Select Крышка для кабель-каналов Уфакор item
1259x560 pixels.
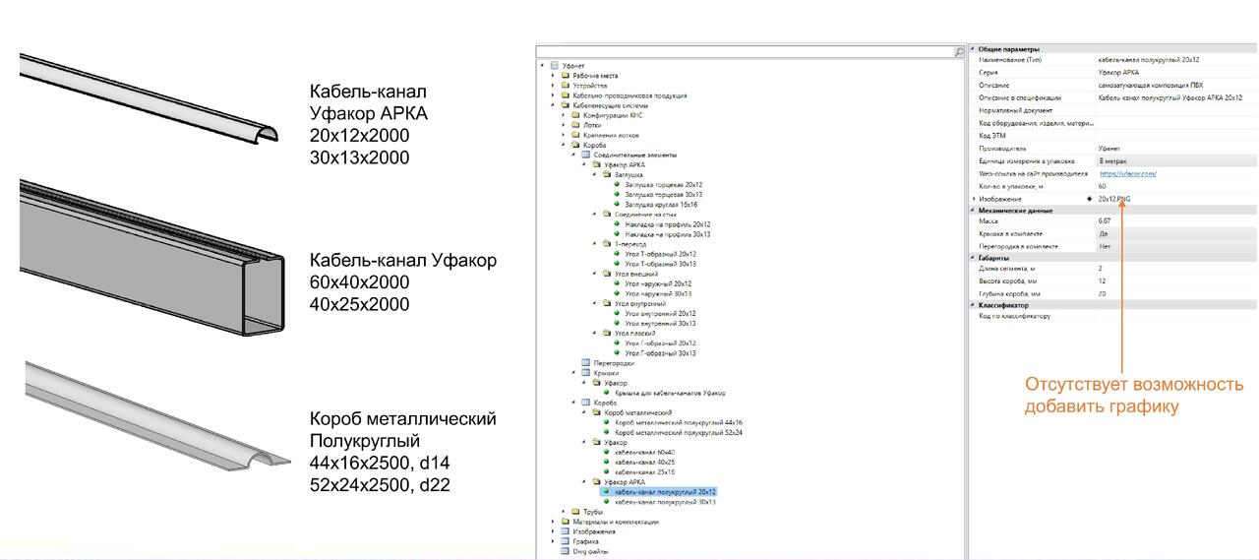[x=670, y=393]
